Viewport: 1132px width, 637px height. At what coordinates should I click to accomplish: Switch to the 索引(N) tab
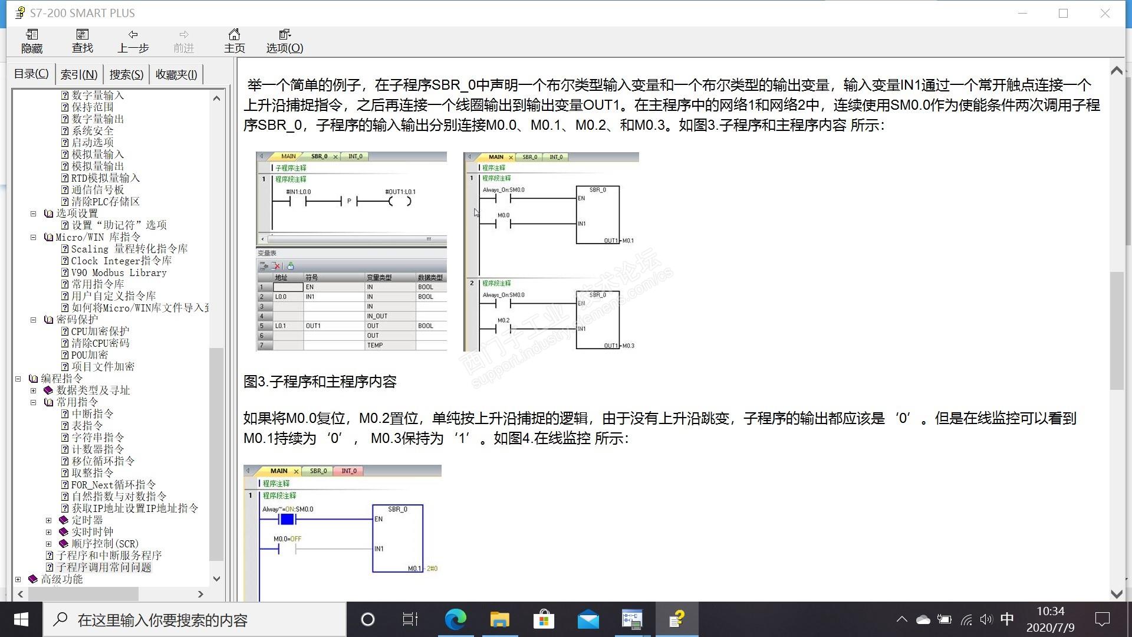[79, 74]
